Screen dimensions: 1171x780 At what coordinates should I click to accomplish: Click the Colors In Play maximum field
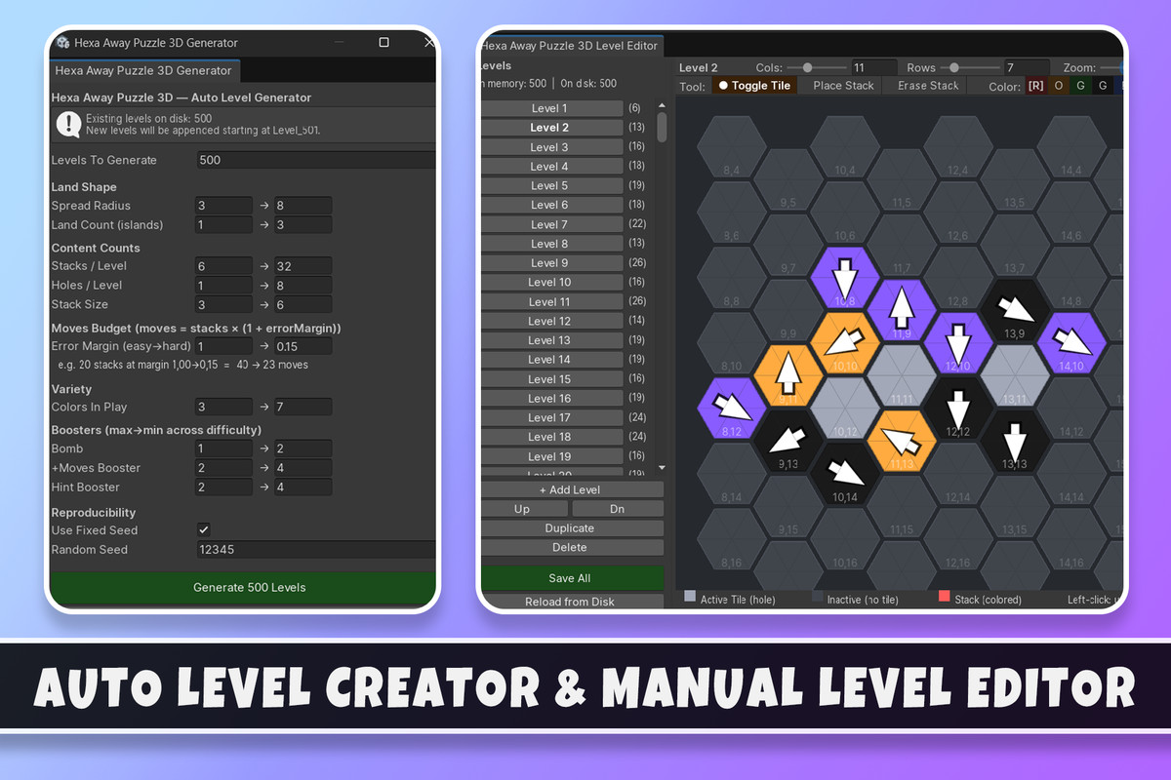[303, 407]
